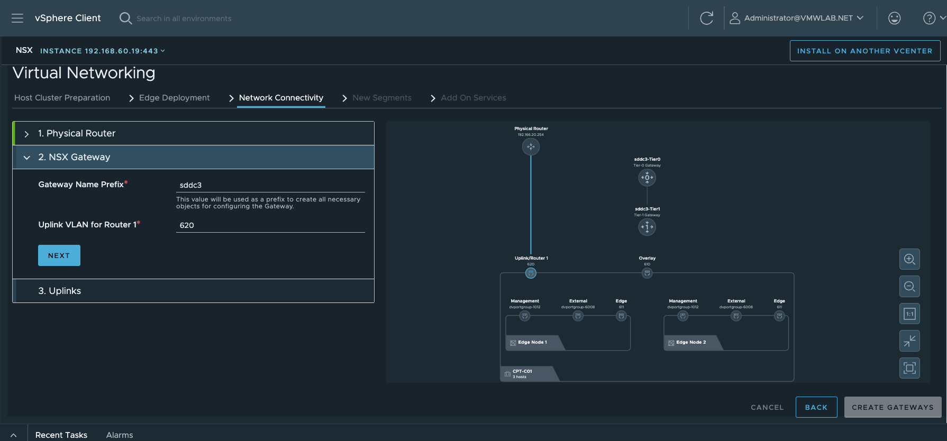Click the search magnifier icon
Screen dimensions: 947x441
pyautogui.click(x=125, y=19)
